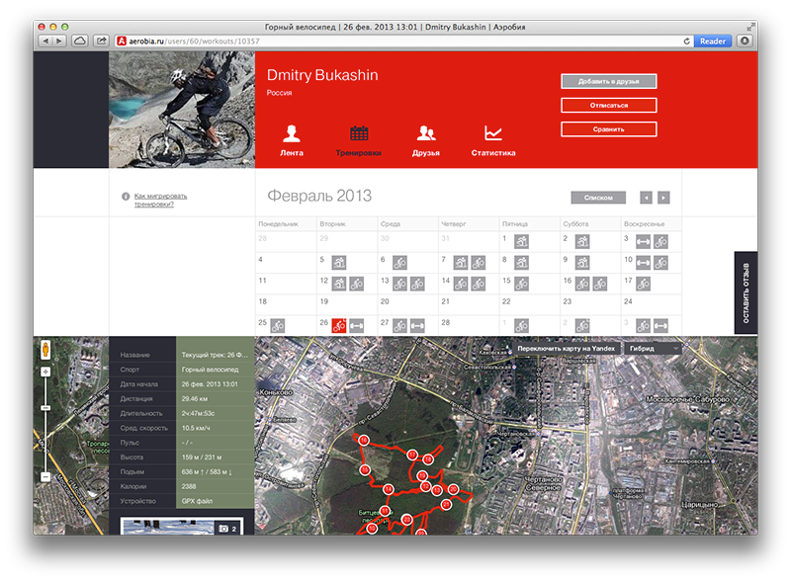The image size is (791, 581).
Task: Zoom in the map with plus button
Action: [45, 372]
